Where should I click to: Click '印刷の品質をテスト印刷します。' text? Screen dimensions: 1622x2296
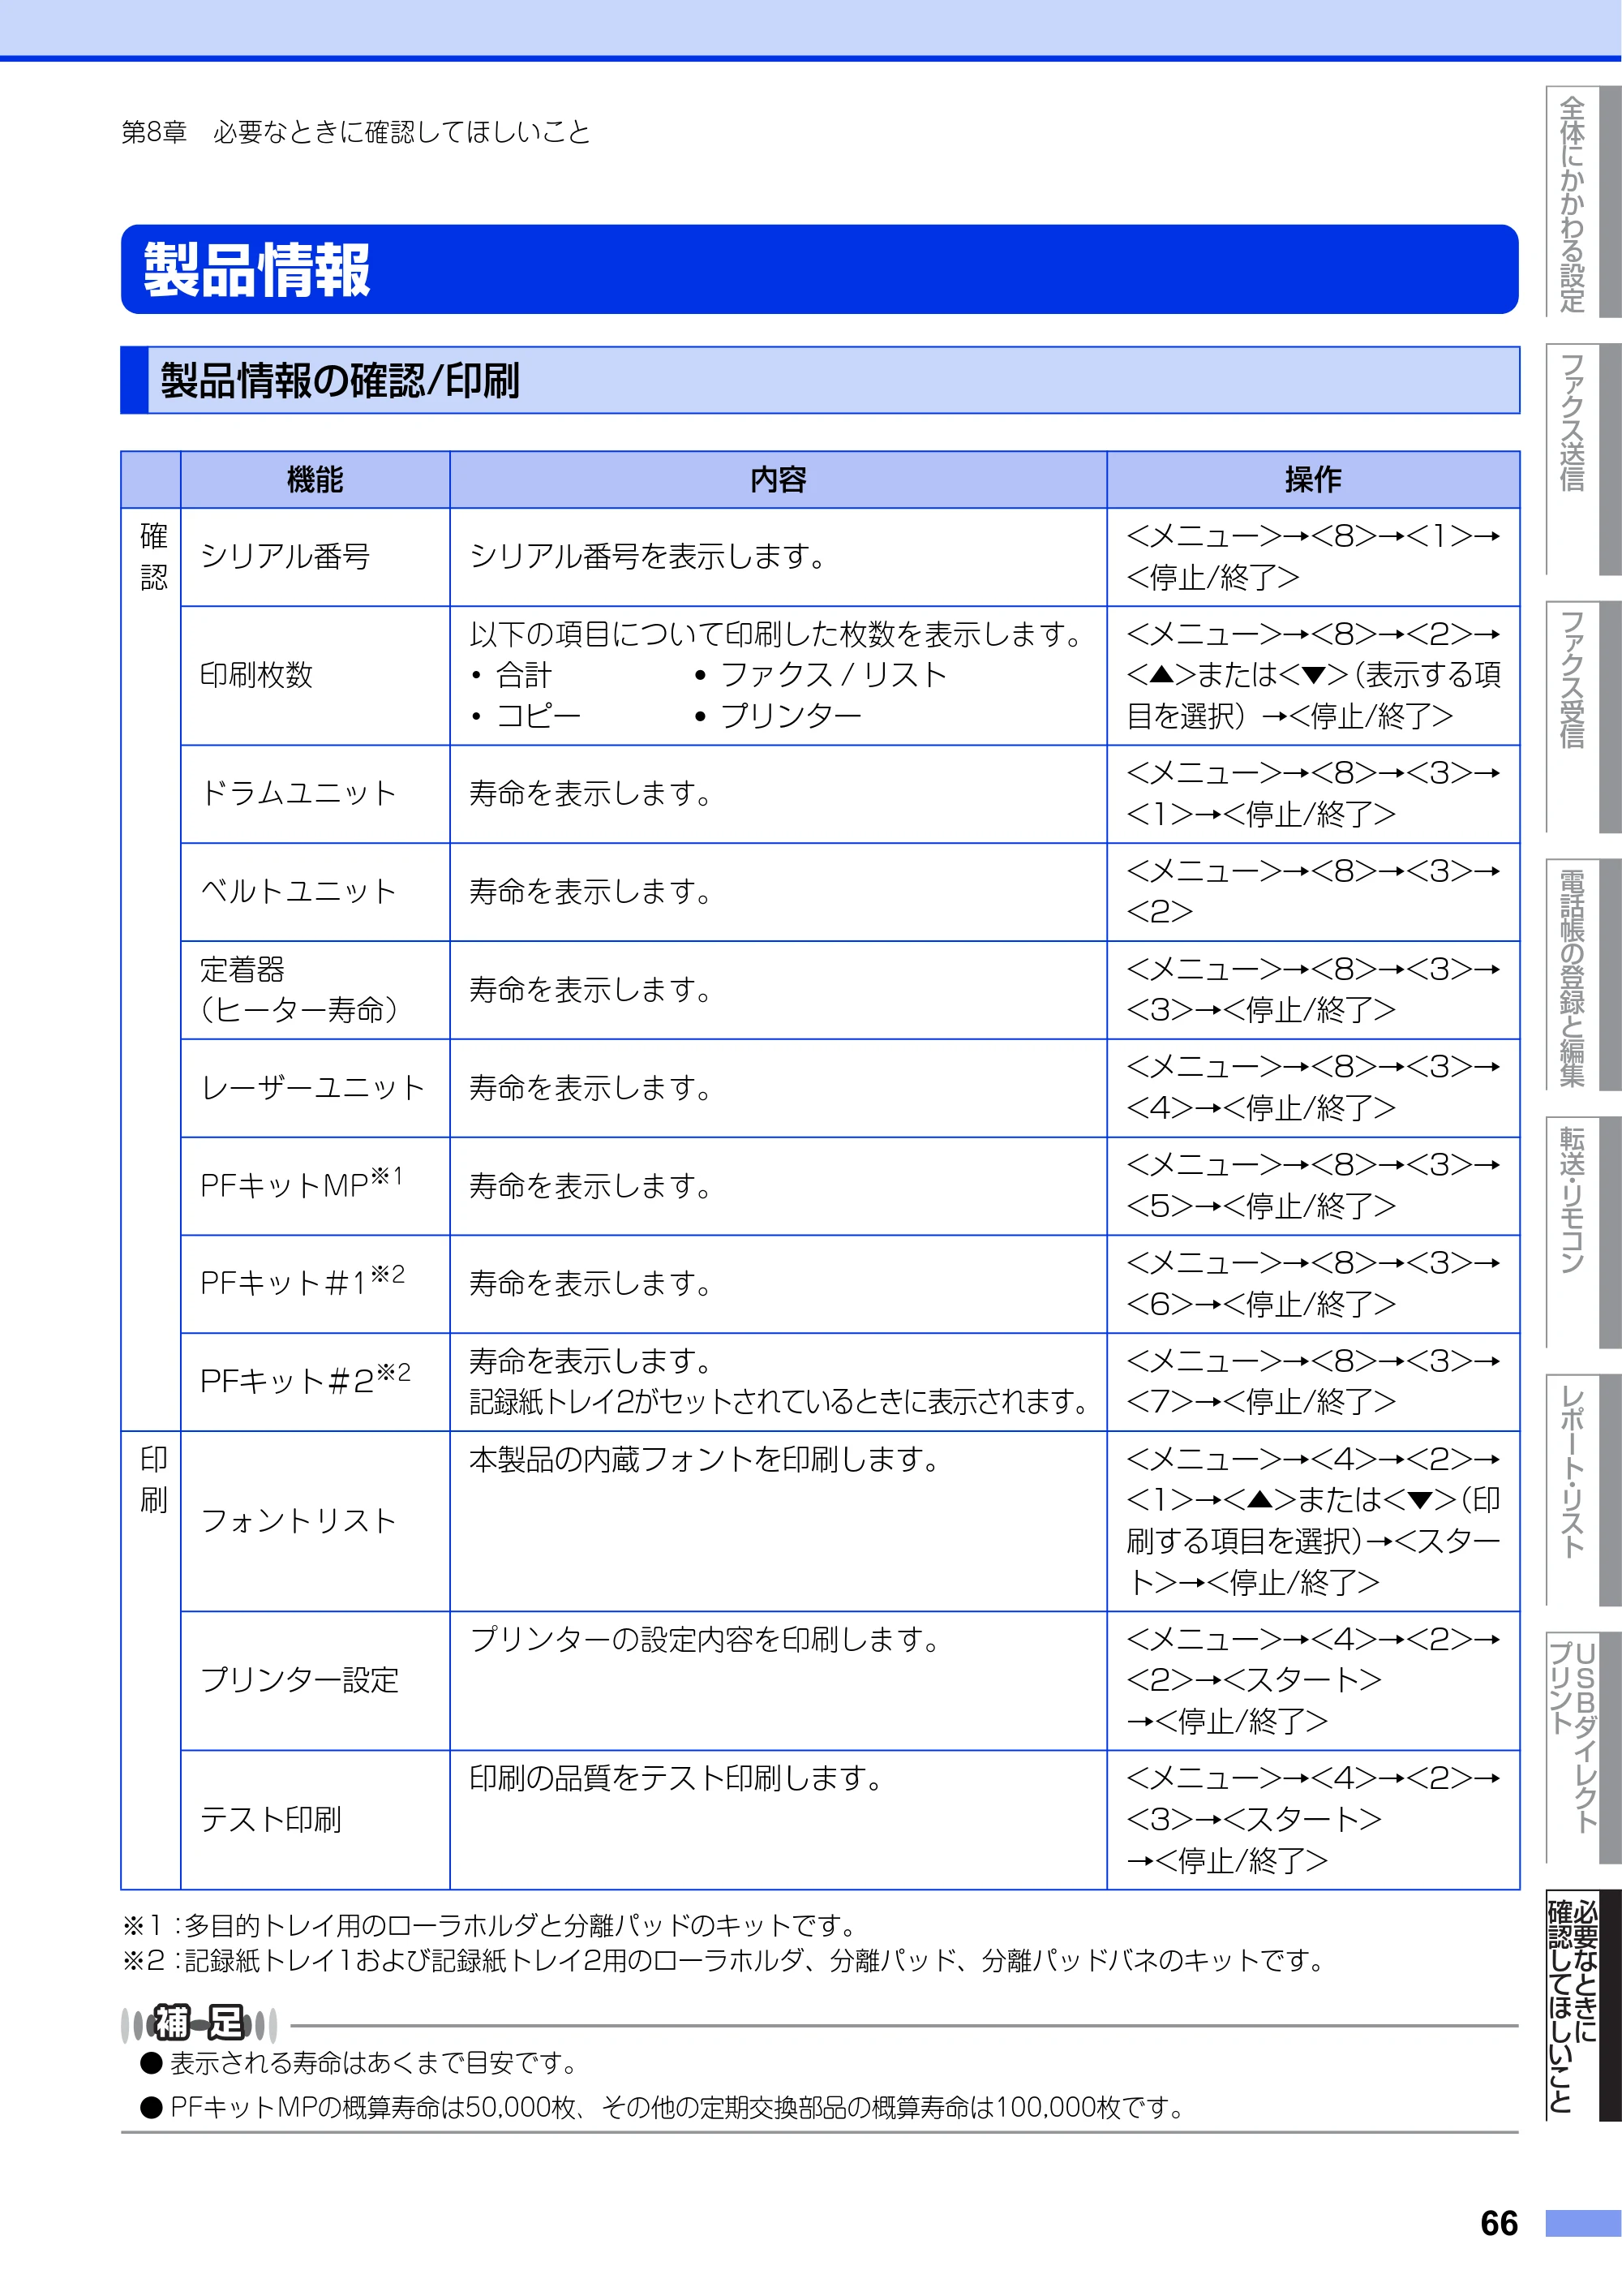pyautogui.click(x=676, y=1779)
